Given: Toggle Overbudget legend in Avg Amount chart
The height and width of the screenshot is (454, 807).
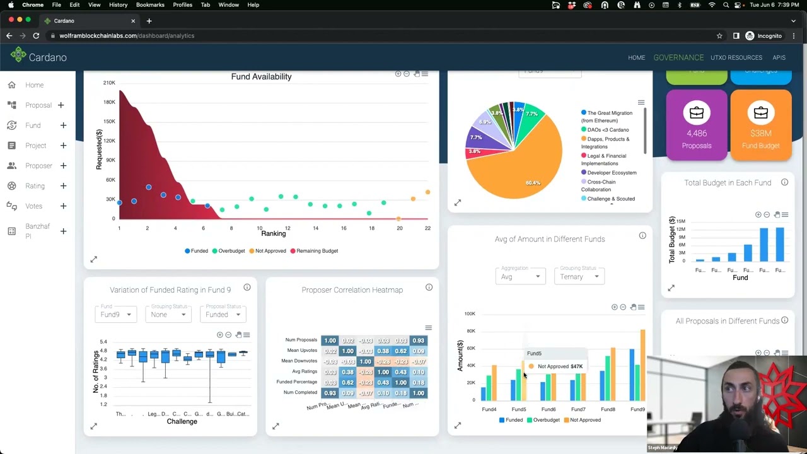Looking at the screenshot, I should (x=542, y=420).
